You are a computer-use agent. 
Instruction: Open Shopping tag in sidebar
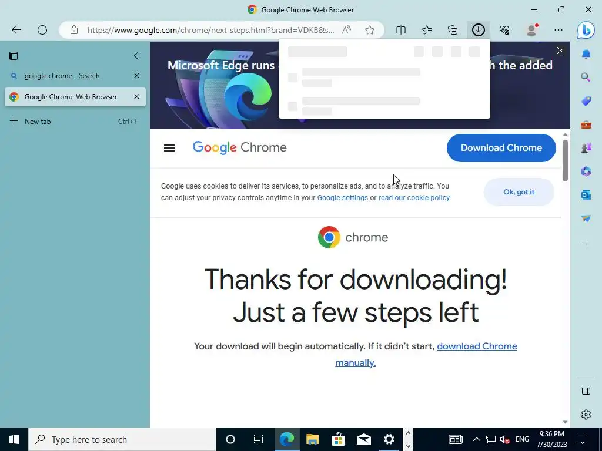tap(586, 101)
